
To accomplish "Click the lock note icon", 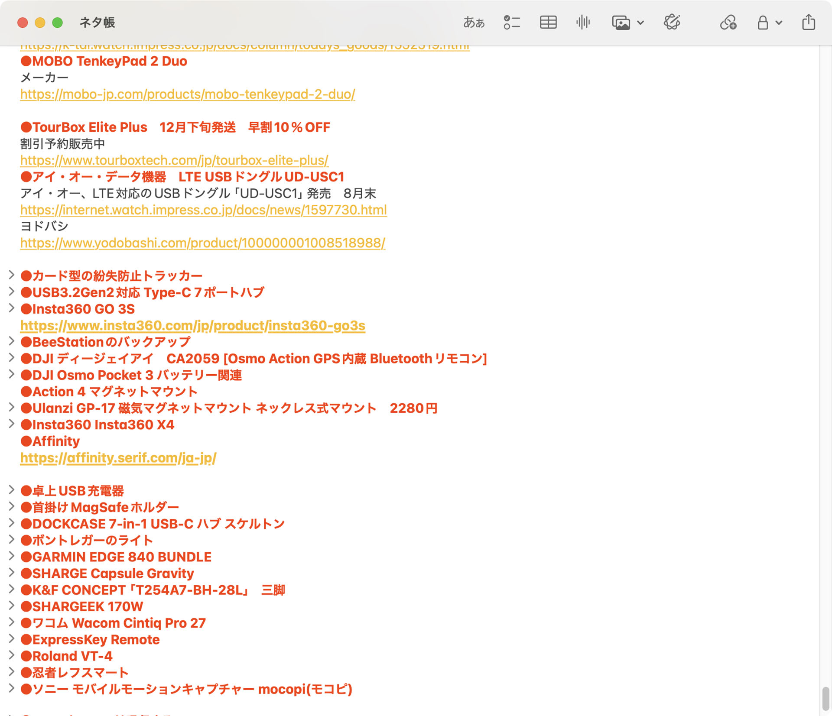I will tap(763, 22).
